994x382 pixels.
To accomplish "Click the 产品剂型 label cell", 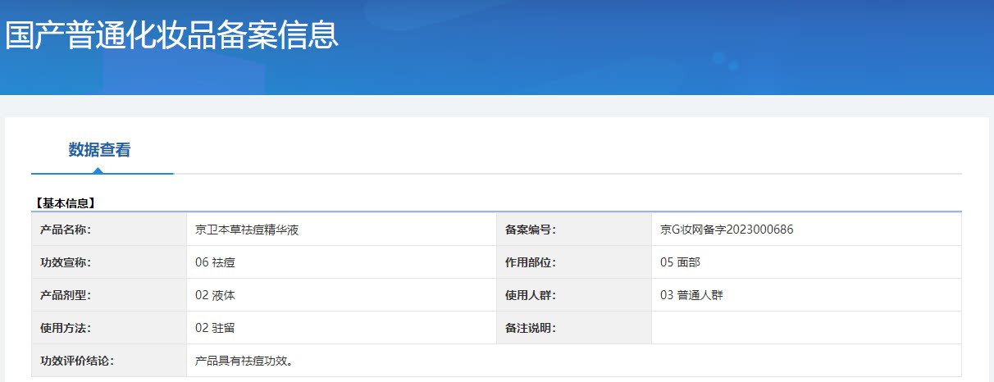I will click(x=66, y=295).
